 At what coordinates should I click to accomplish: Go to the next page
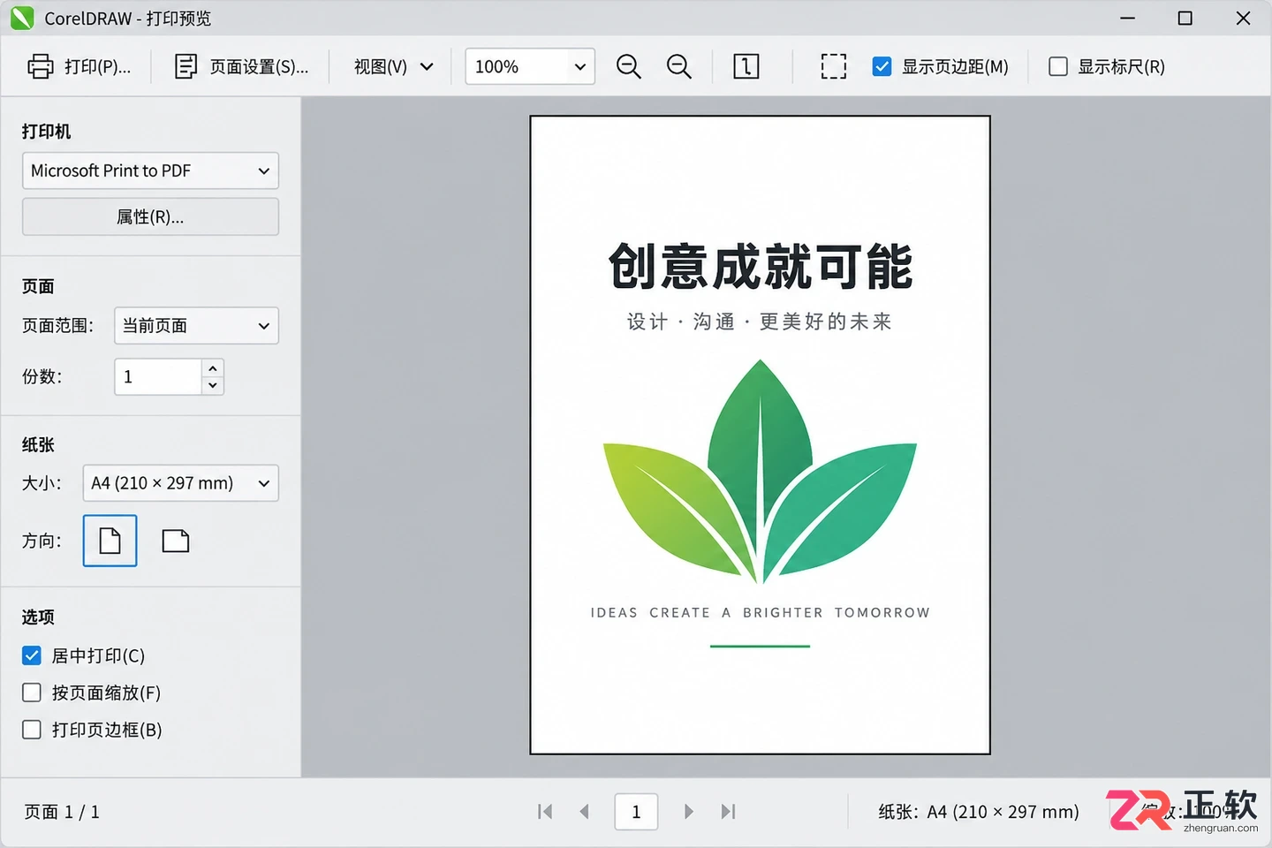click(689, 812)
